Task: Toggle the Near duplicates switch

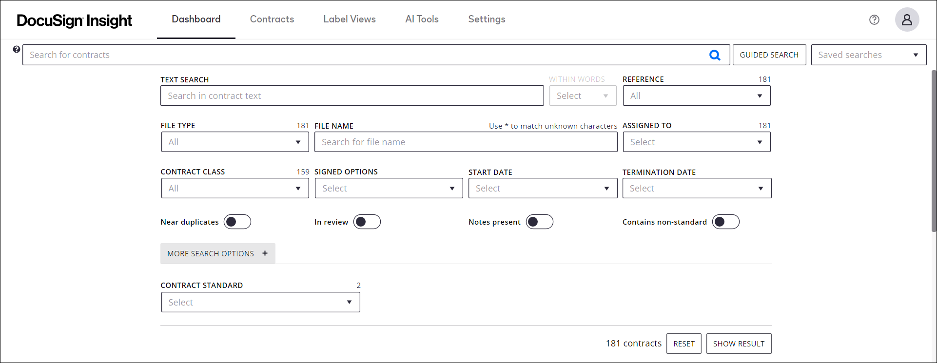Action: tap(237, 222)
